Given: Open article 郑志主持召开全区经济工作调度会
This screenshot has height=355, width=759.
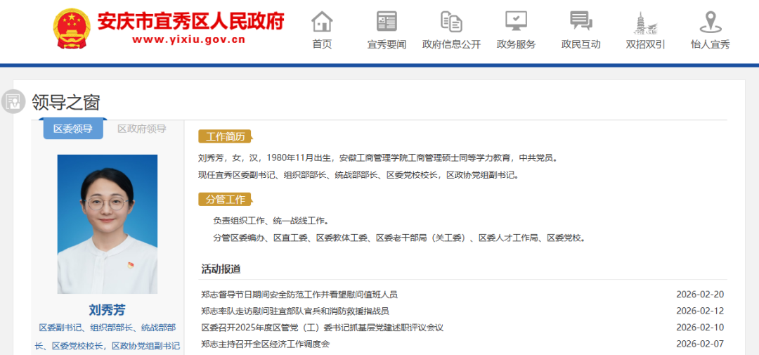Looking at the screenshot, I should [265, 344].
